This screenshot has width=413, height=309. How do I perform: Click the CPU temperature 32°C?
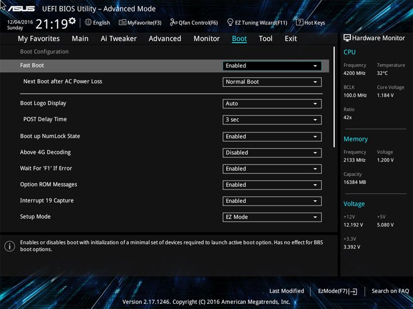[382, 73]
